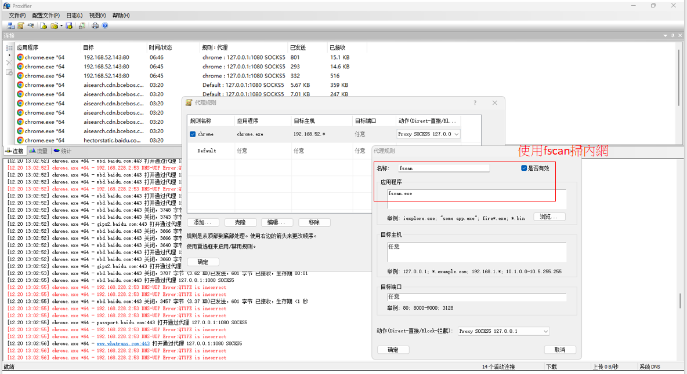Click the small expand arrow left of first connection
687x374 pixels.
pos(9,56)
